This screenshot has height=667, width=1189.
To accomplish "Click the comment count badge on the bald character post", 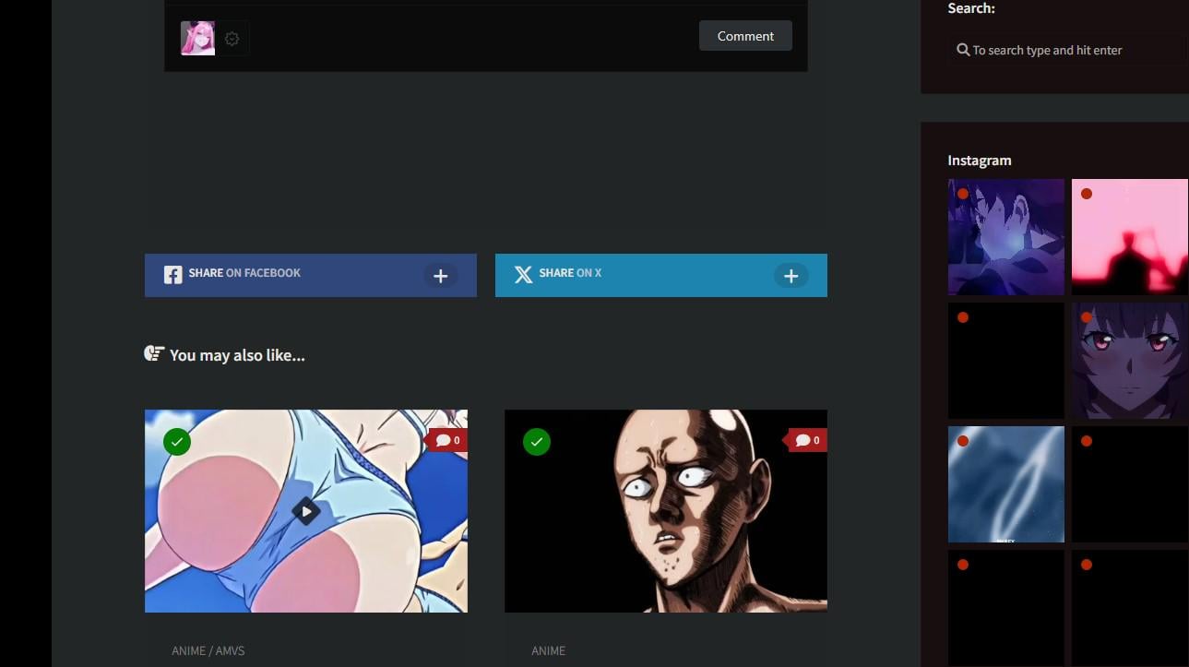I will click(x=808, y=440).
